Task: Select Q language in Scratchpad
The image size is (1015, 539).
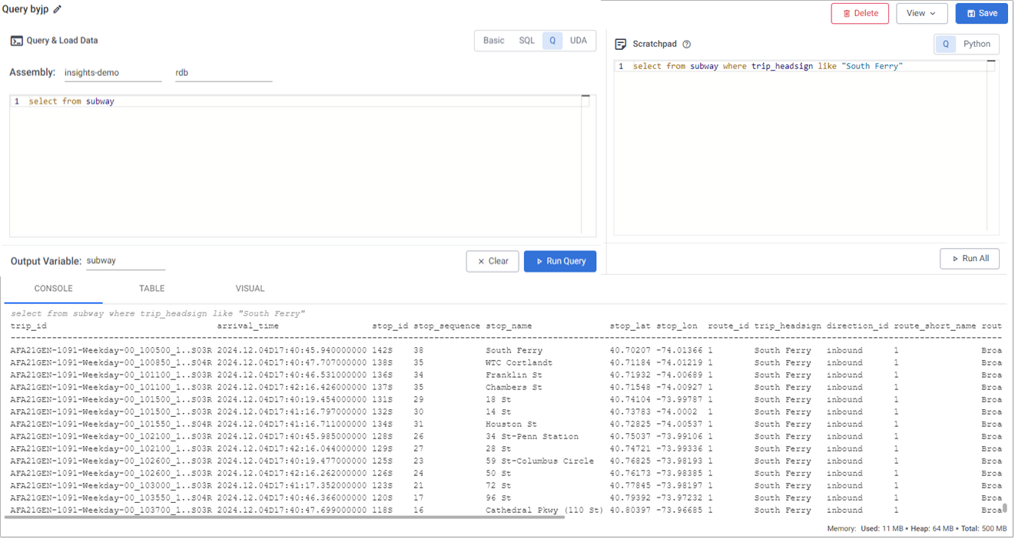Action: (946, 44)
